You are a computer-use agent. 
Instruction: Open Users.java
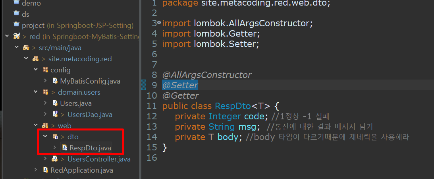point(76,103)
